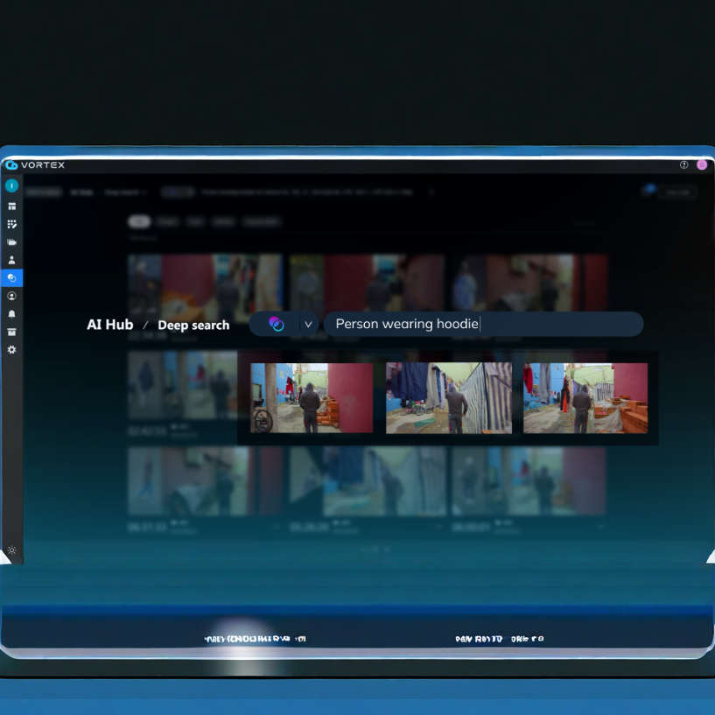The image size is (715, 715).
Task: Open the middle result thumbnail with striped fence
Action: coord(448,398)
